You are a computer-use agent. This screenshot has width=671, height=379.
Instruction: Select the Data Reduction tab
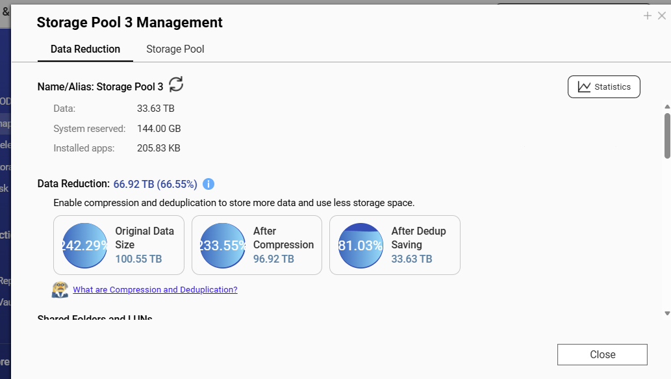[x=85, y=49]
